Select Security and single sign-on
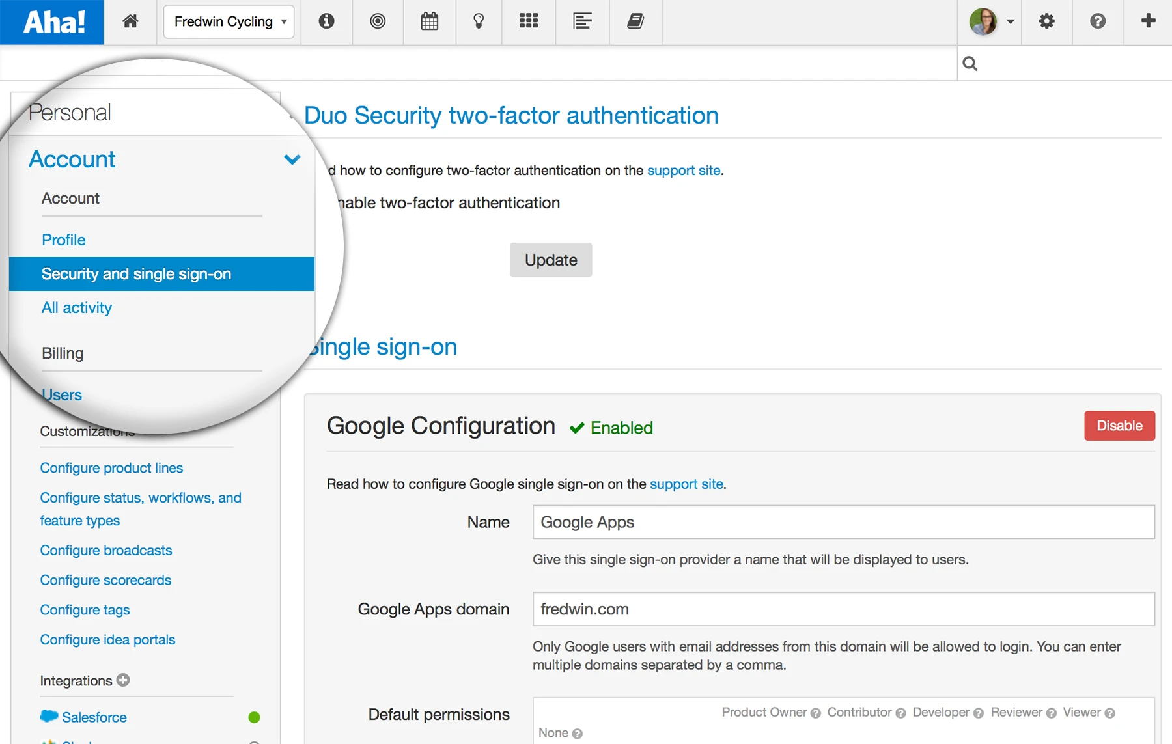This screenshot has width=1172, height=744. [x=161, y=274]
